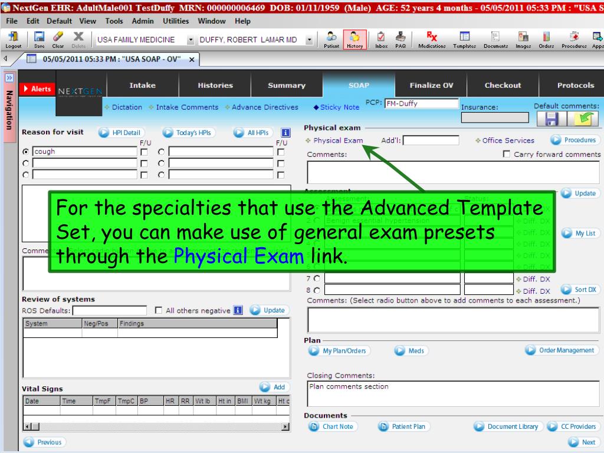604x453 pixels.
Task: Click the tab scroll left arrow
Action: tap(5, 58)
